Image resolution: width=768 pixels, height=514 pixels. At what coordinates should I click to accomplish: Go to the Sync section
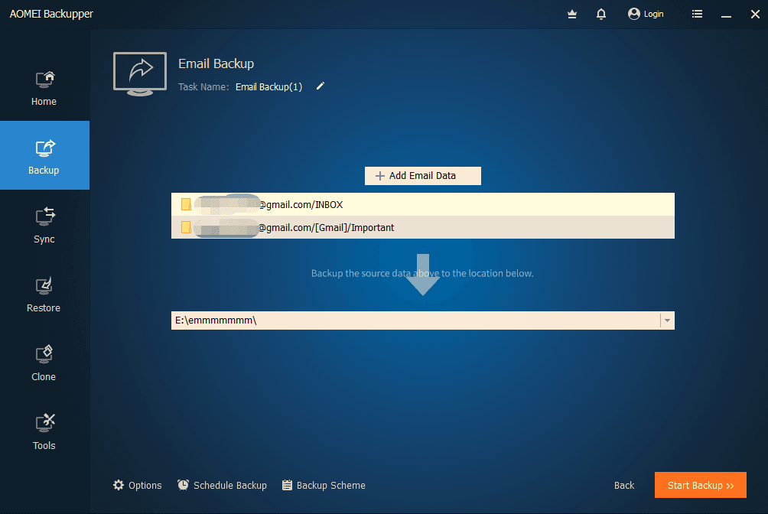coord(44,225)
